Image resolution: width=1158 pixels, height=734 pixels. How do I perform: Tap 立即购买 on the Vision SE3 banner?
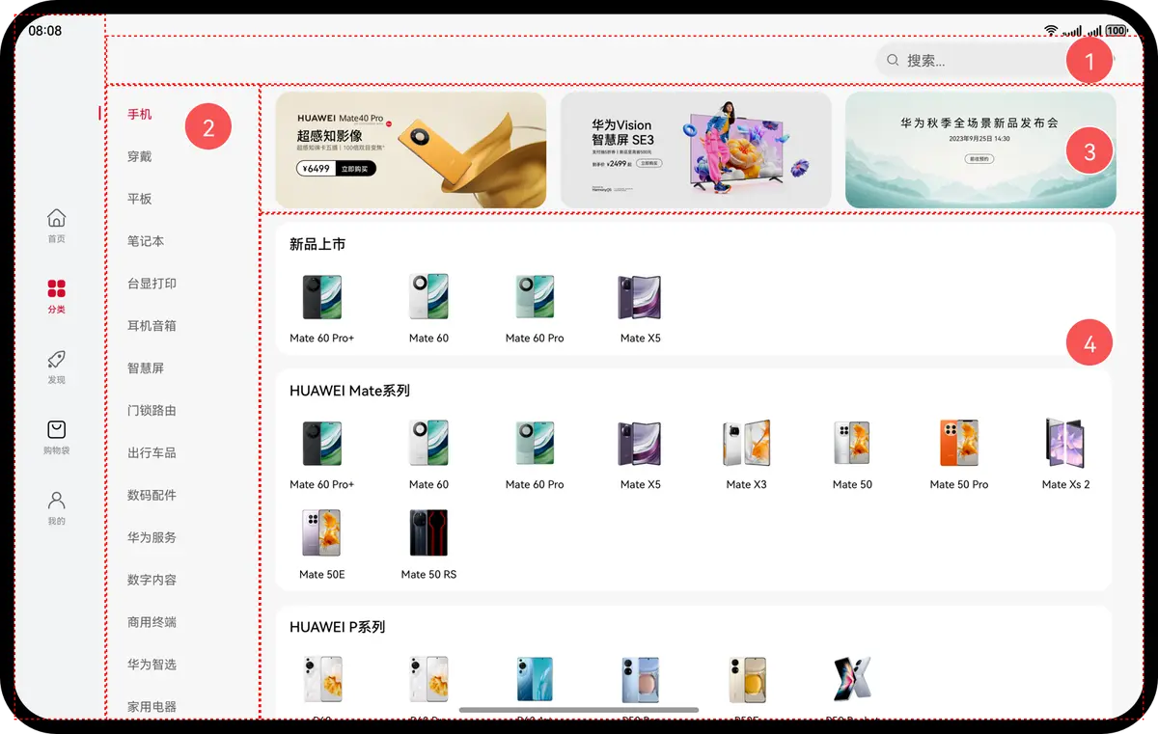649,164
